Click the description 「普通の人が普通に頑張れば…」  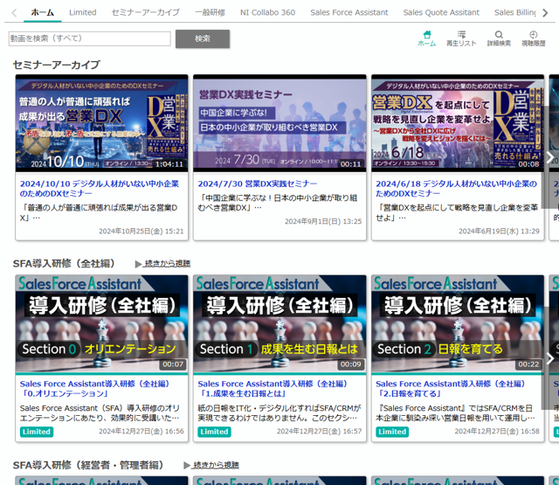(x=99, y=212)
